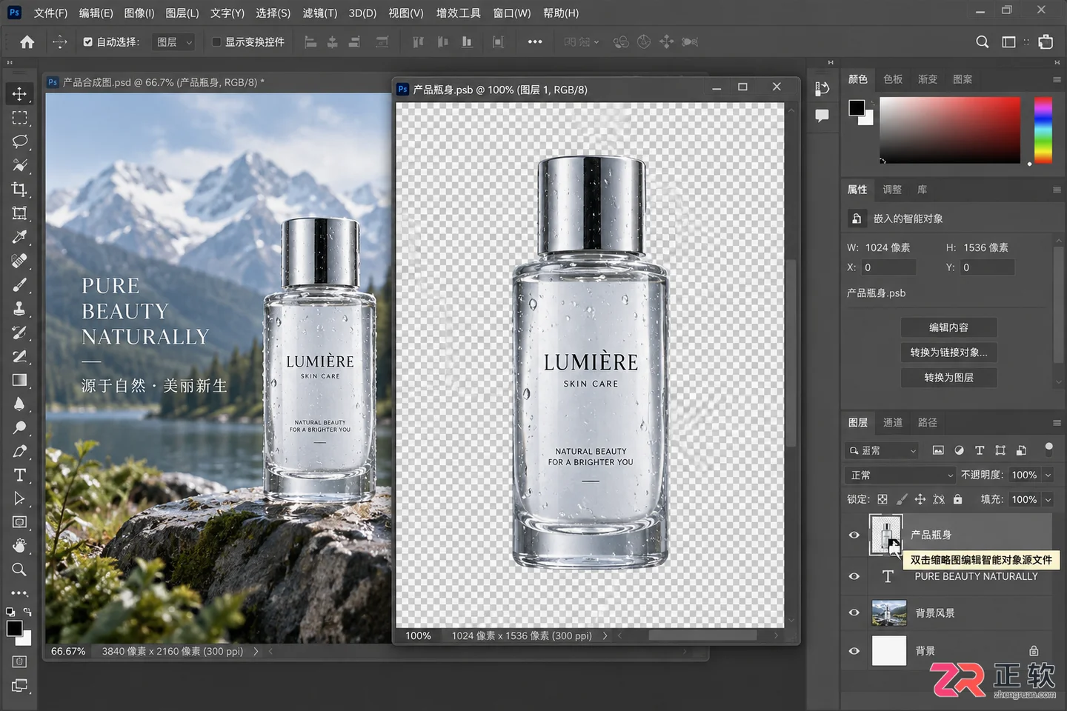Open the 图层(L) menu
Screen dimensions: 1067x711
182,13
